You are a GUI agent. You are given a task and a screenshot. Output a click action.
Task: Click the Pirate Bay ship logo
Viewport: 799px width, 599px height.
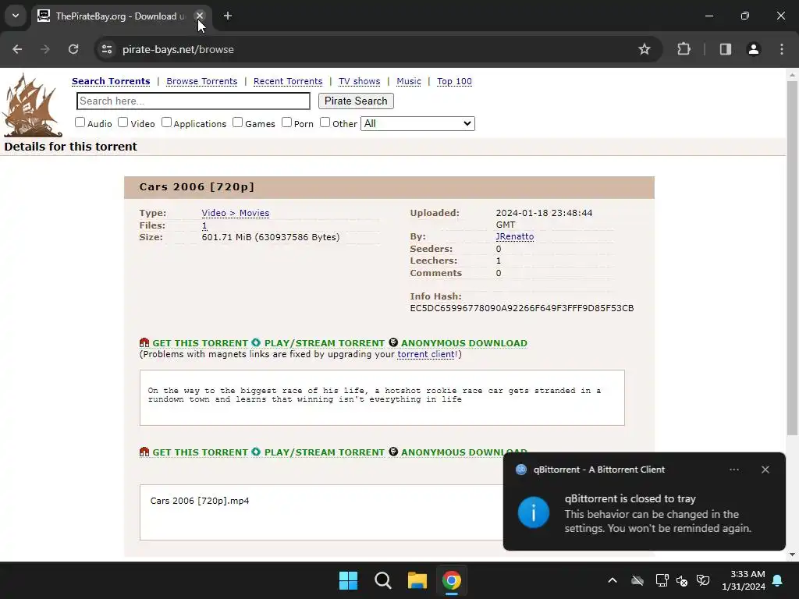(33, 105)
